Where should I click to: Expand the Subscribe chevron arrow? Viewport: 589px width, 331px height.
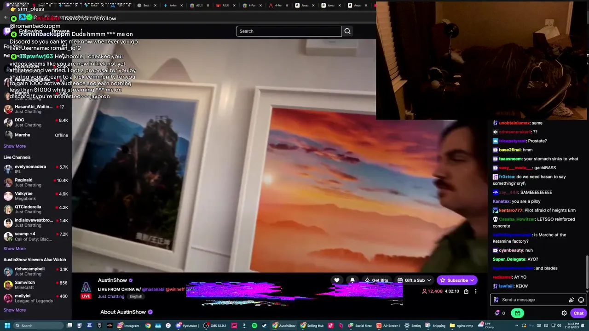click(x=473, y=280)
